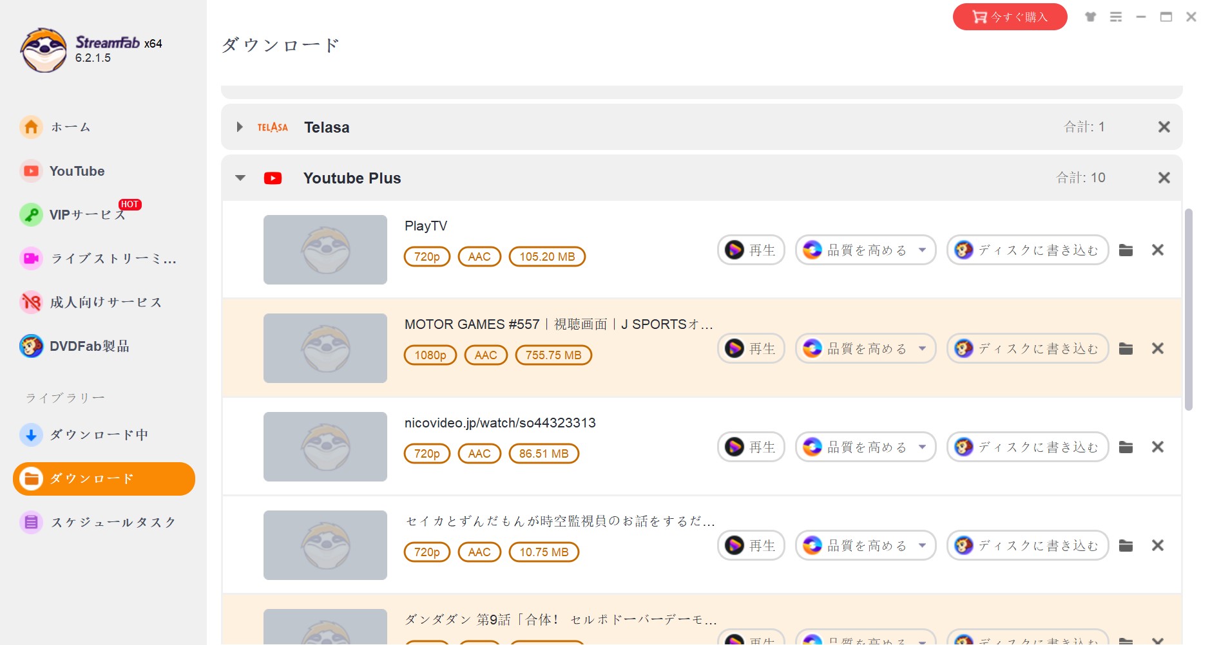This screenshot has height=645, width=1210.
Task: Expand the Telasa download group
Action: [x=239, y=127]
